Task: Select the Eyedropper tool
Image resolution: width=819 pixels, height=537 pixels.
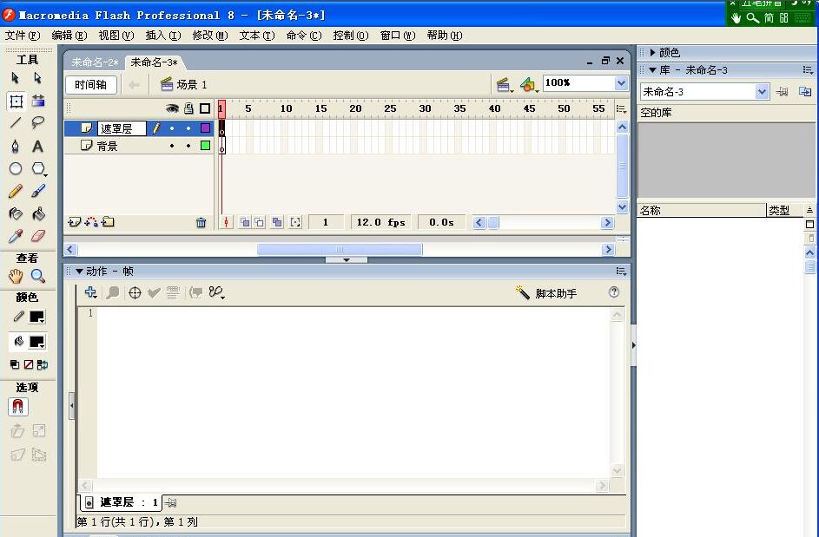Action: click(x=16, y=237)
